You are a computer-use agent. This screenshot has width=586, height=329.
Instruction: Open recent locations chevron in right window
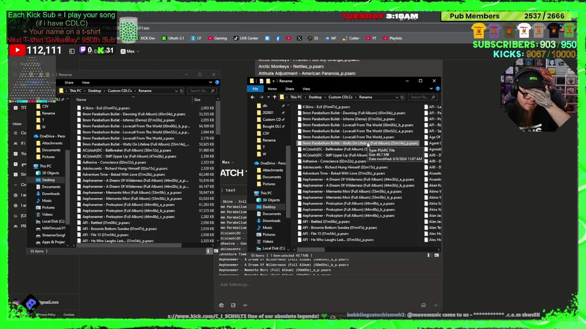[268, 97]
